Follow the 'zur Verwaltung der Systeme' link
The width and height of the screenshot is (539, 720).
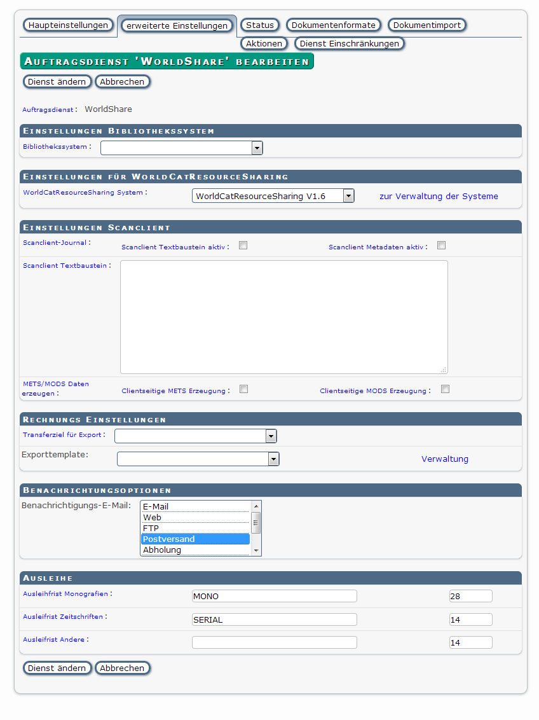(439, 196)
